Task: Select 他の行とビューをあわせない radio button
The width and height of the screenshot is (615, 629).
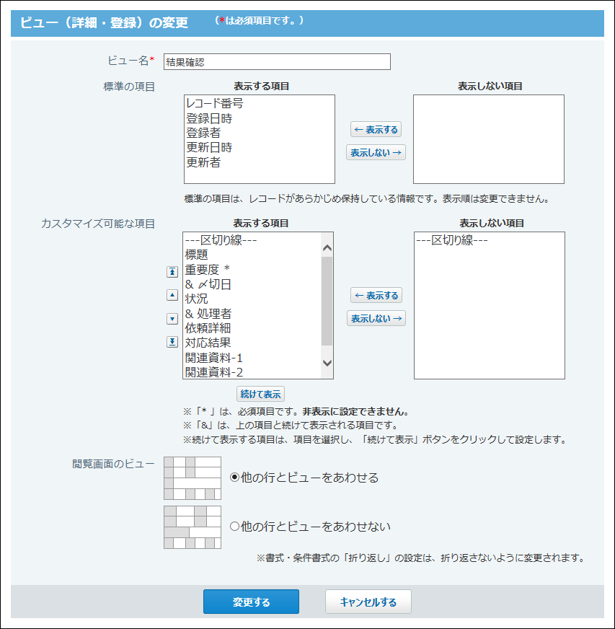Action: tap(234, 527)
